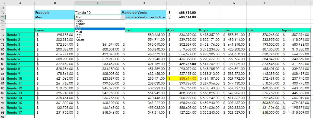
Task: Select cell with 495,158.00
Action: 55,35
